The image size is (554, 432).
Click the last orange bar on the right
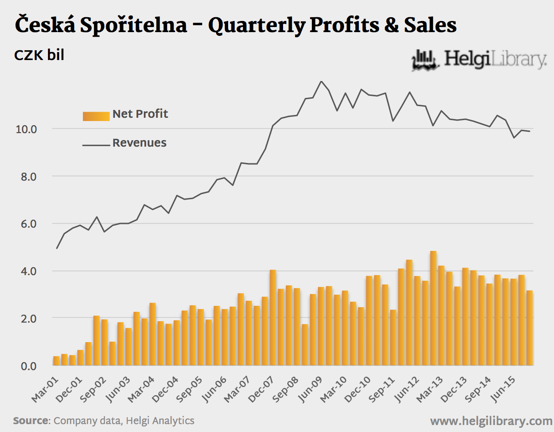coord(529,328)
